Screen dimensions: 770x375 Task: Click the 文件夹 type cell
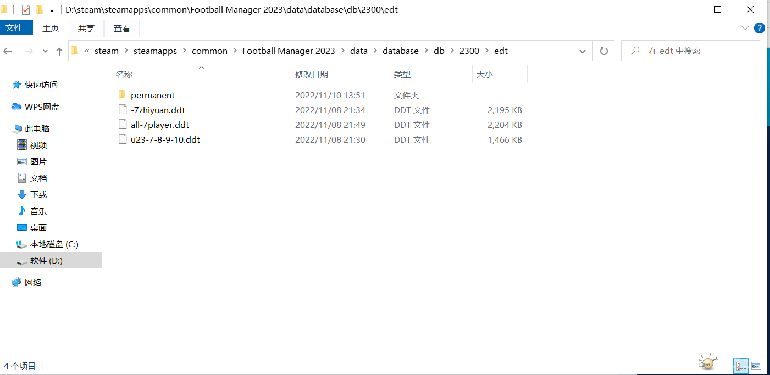click(407, 95)
